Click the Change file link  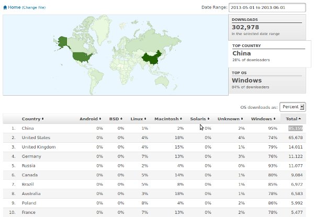34,8
